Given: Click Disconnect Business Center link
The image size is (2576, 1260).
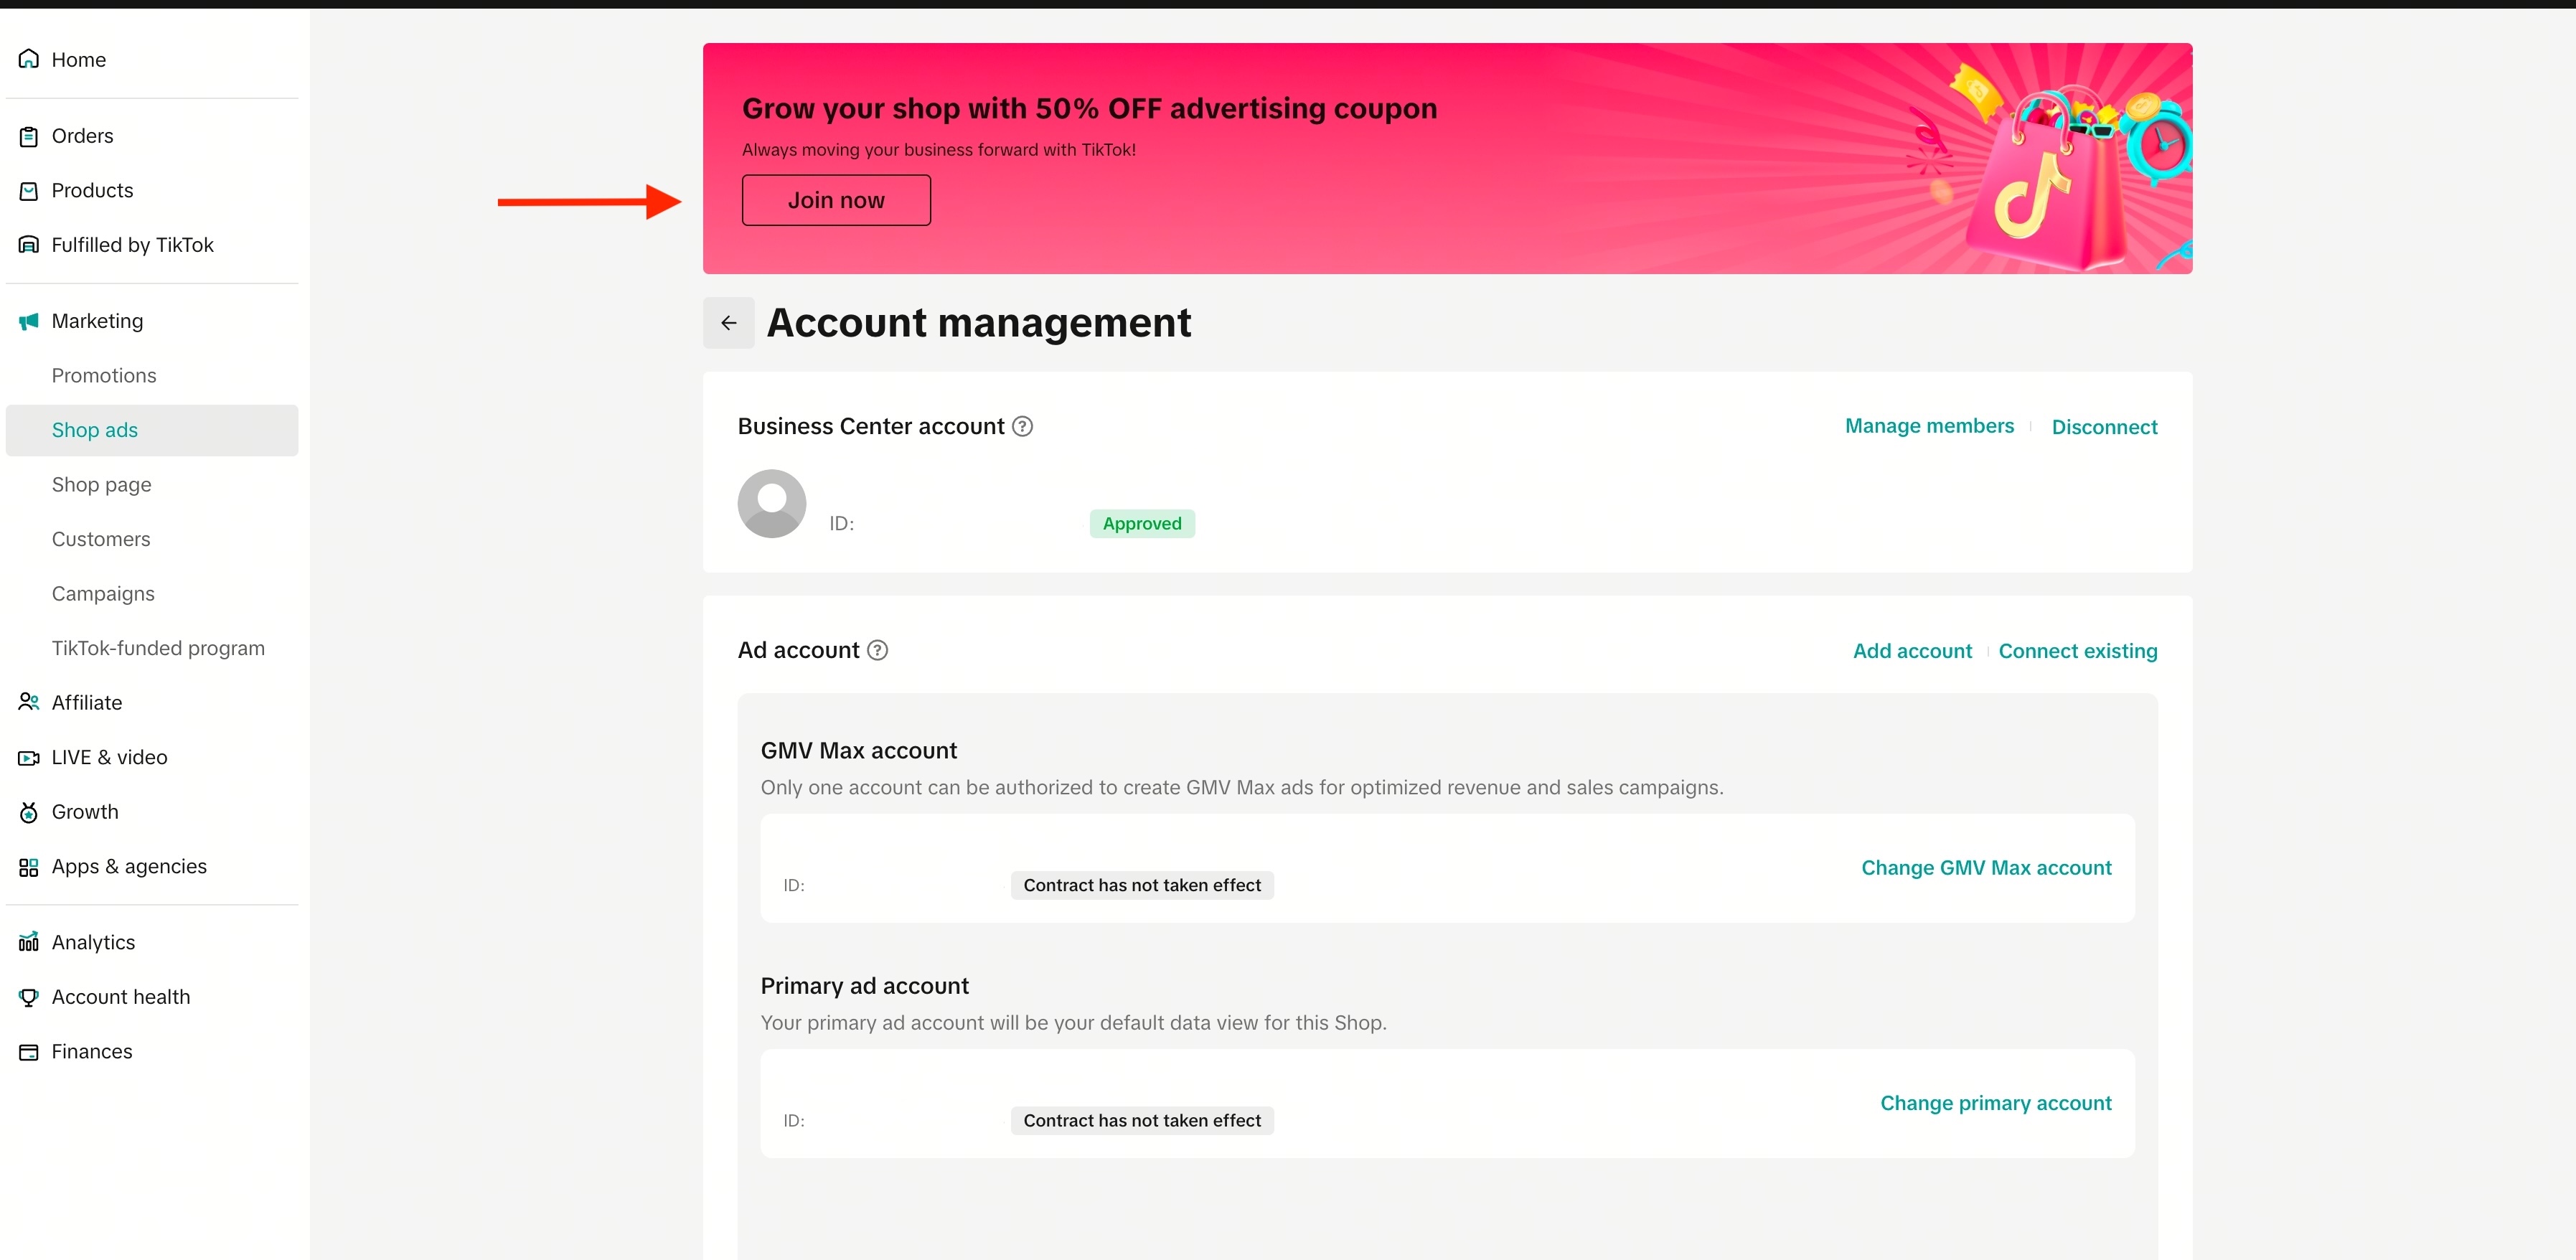Looking at the screenshot, I should tap(2104, 427).
